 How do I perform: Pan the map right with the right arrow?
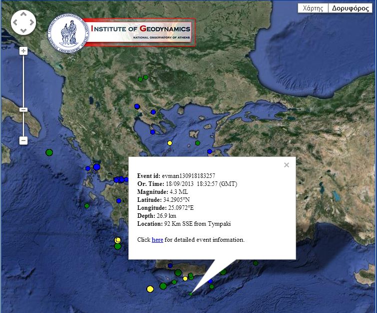click(32, 22)
